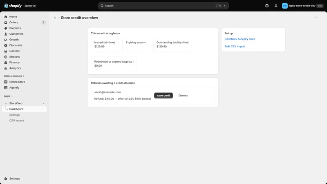Click the StoreCred app icon
The image size is (327, 184).
pyautogui.click(x=6, y=103)
